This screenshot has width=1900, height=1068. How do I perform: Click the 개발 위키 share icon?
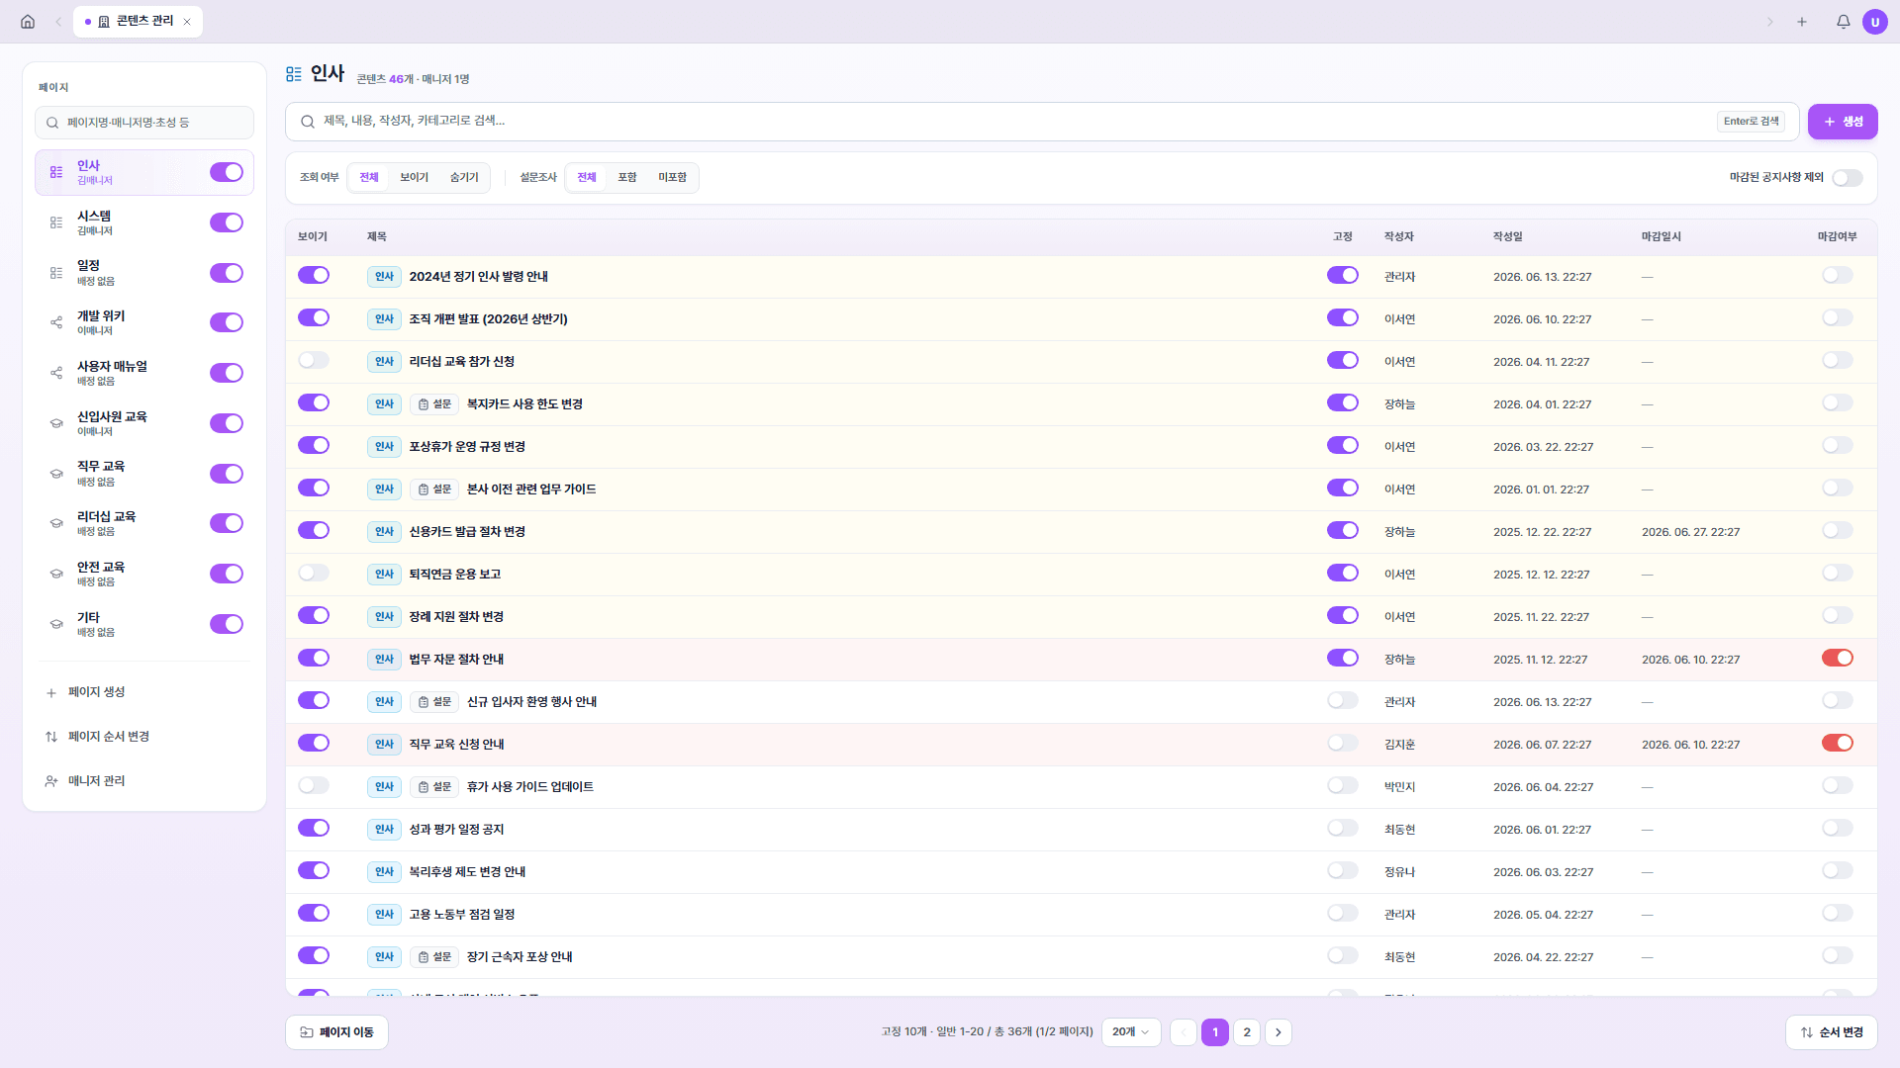pos(56,322)
